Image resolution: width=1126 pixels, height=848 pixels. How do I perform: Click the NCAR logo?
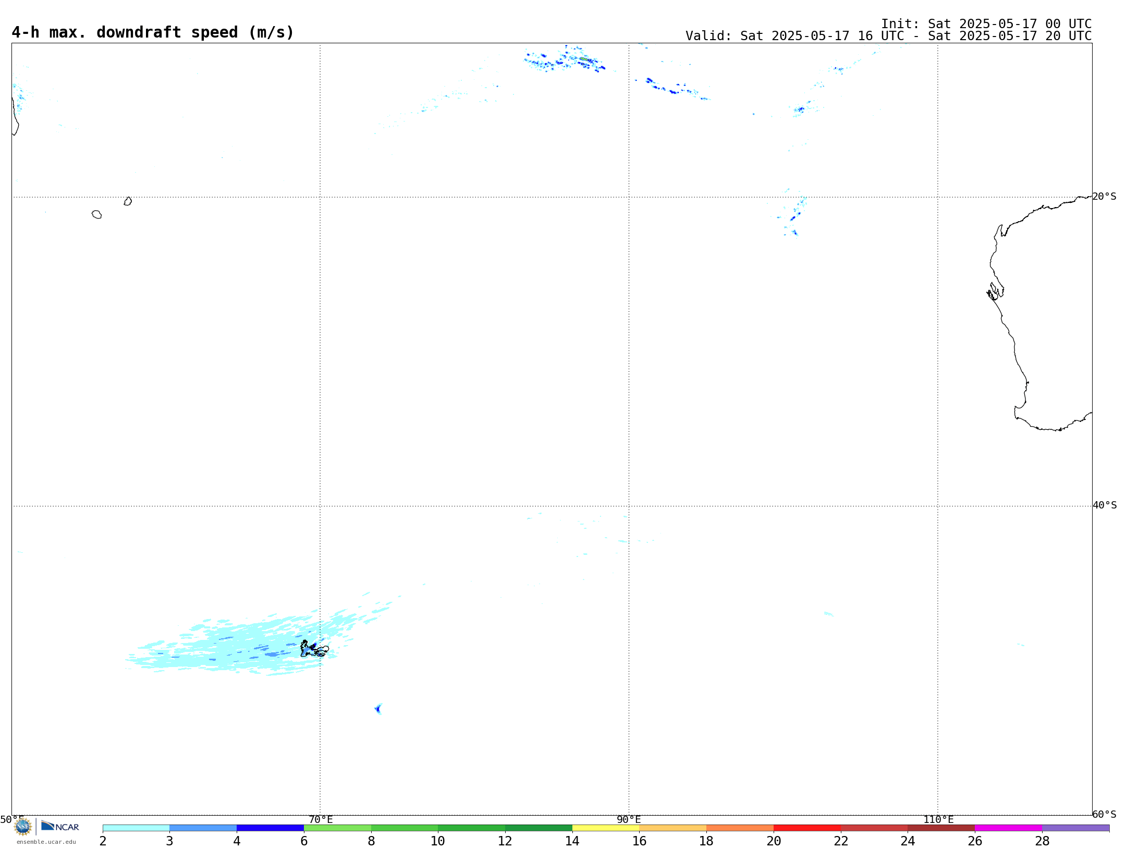point(60,826)
